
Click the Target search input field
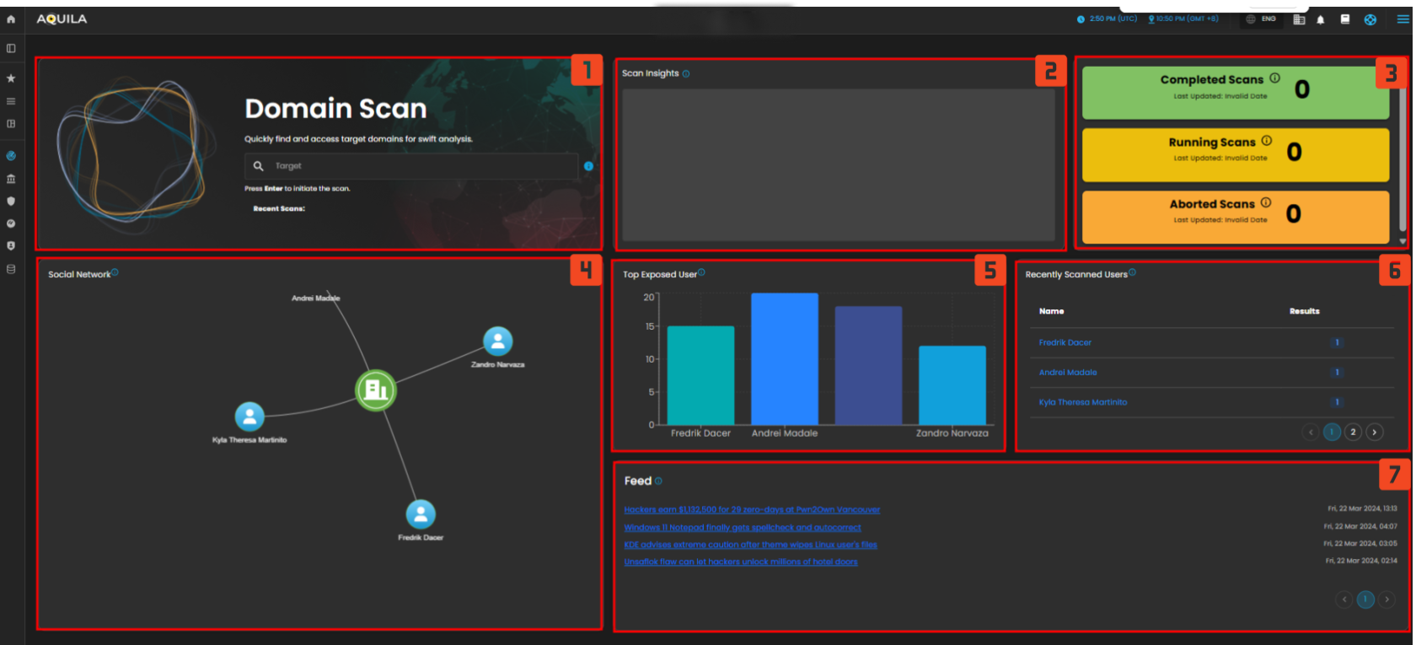pos(421,166)
